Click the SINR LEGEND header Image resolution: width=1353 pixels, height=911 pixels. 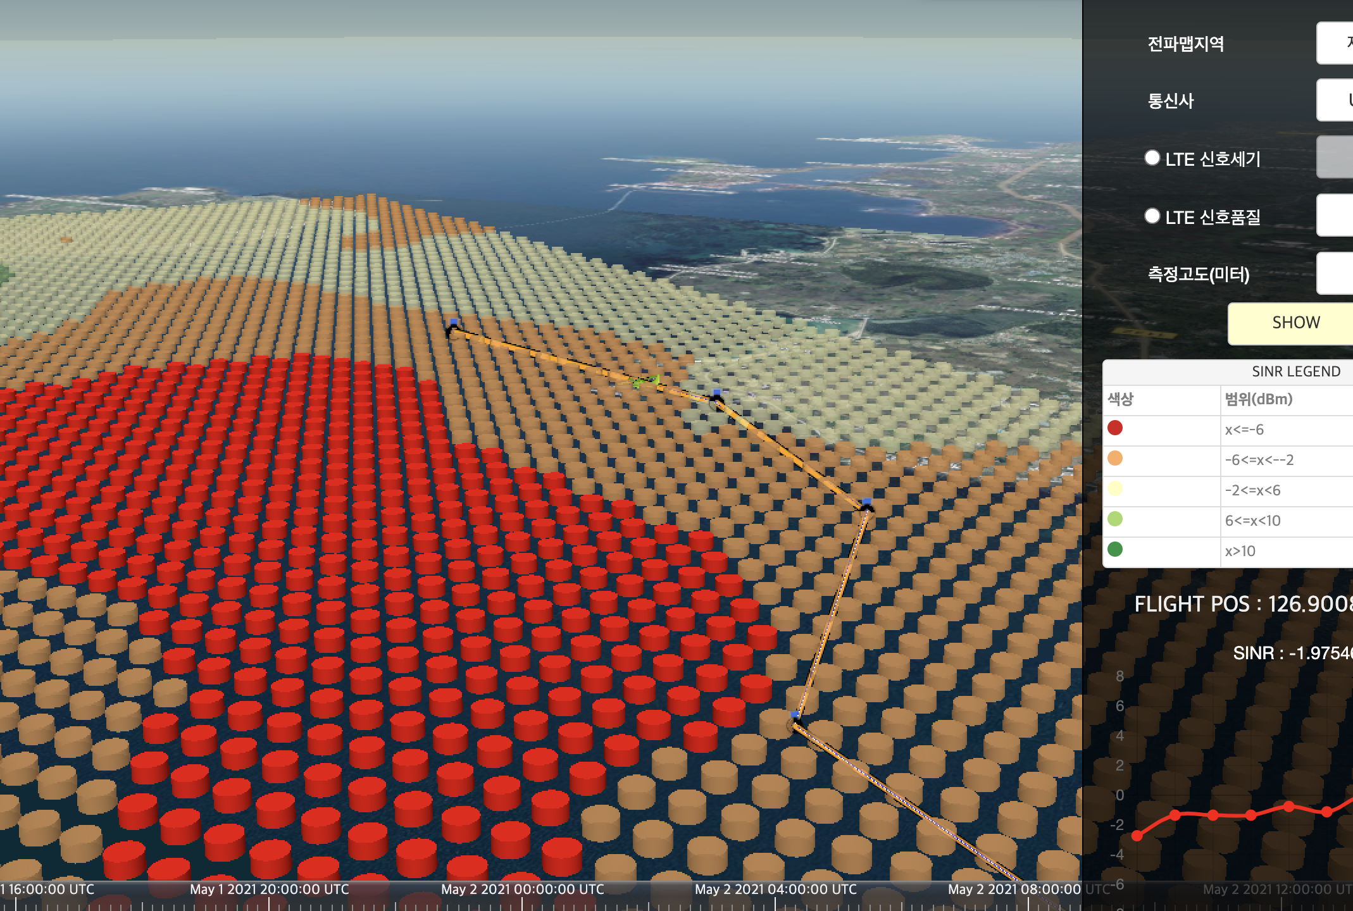point(1295,371)
